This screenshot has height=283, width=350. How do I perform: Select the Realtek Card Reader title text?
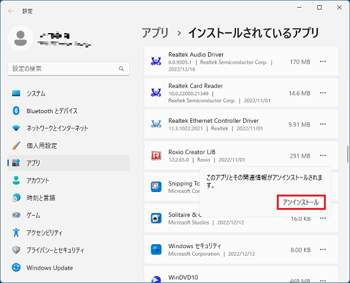[195, 86]
